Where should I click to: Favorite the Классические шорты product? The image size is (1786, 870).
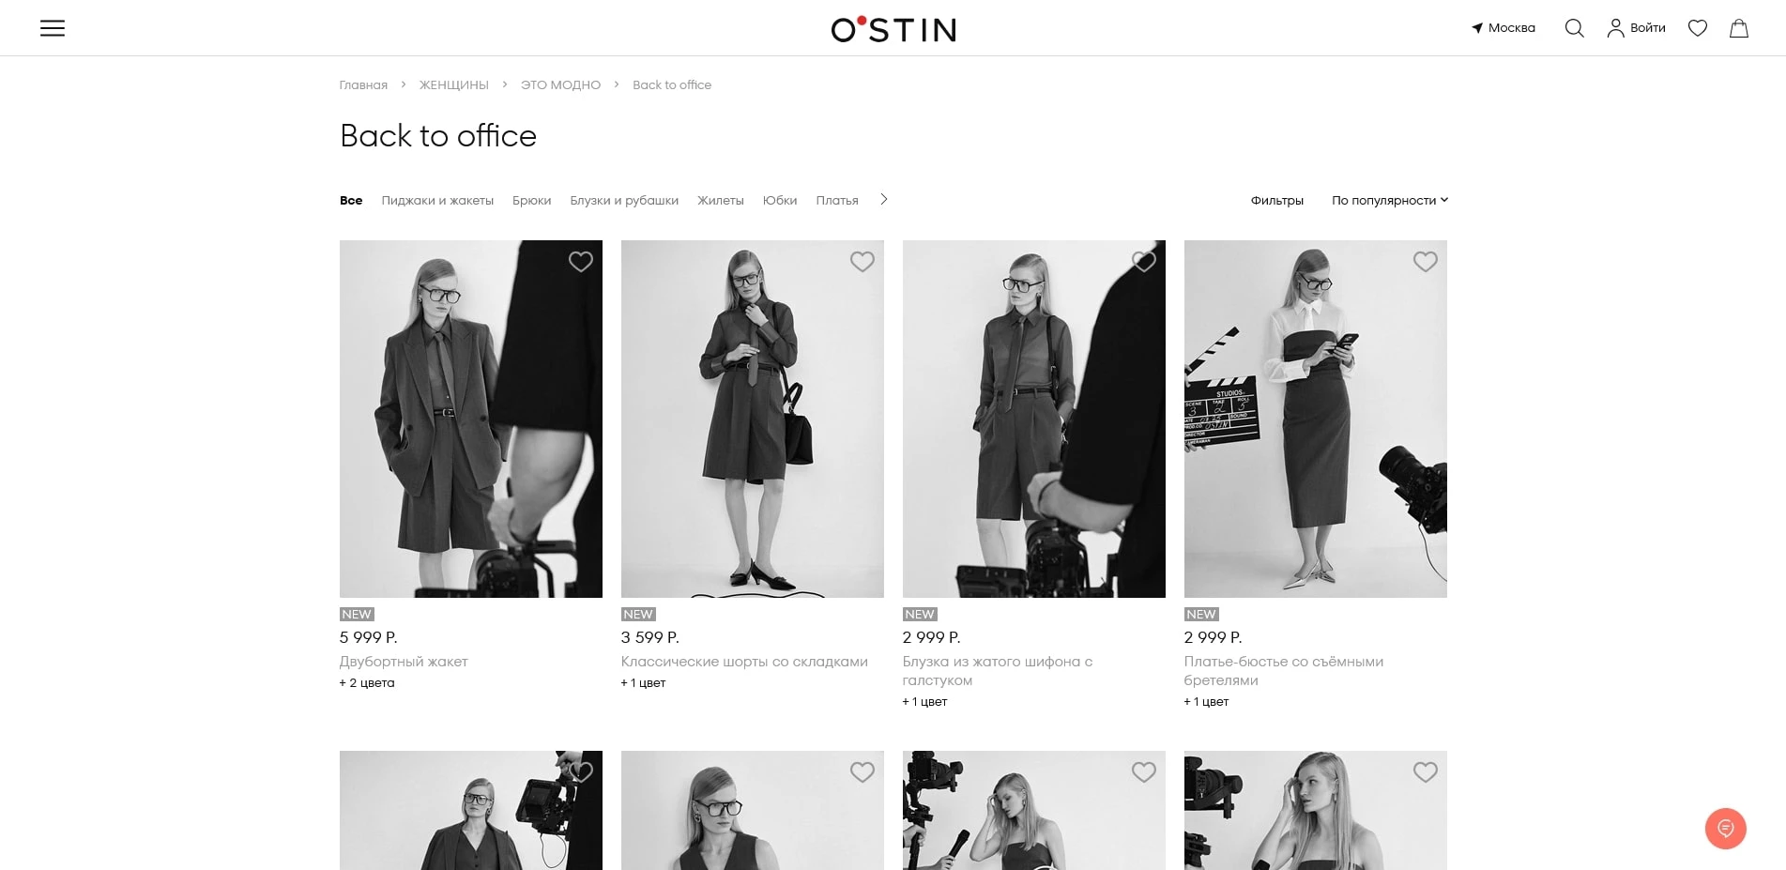coord(862,262)
